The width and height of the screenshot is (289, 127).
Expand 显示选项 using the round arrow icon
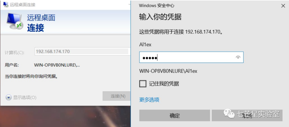pos(9,97)
